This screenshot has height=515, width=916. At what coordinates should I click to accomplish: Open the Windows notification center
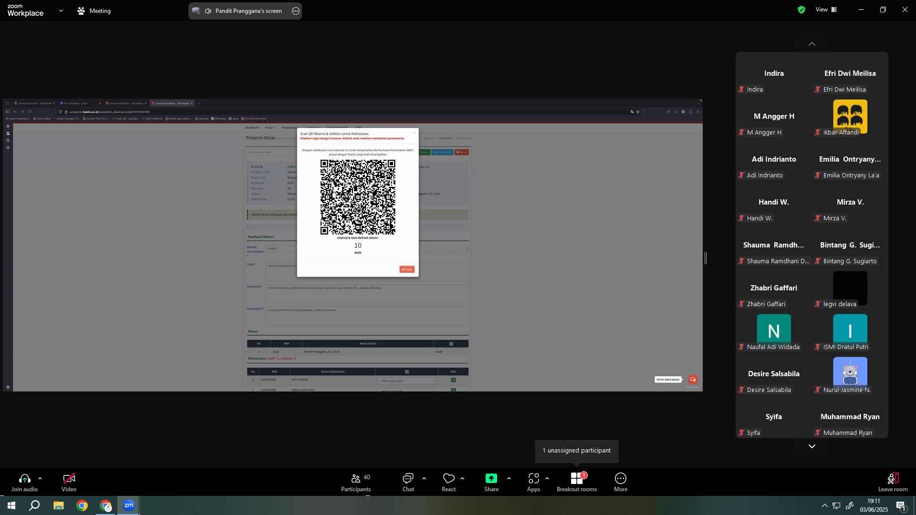point(901,506)
